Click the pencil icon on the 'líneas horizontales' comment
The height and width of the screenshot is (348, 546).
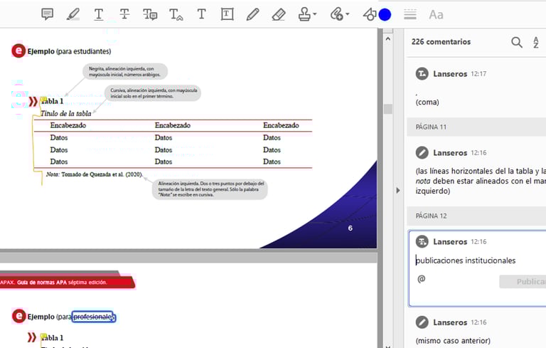pyautogui.click(x=422, y=152)
